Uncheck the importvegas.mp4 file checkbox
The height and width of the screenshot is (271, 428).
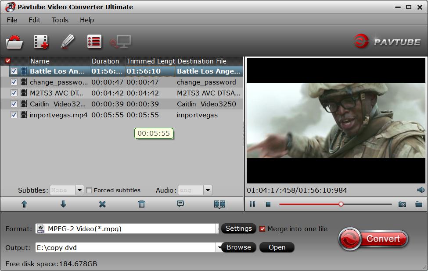click(14, 115)
